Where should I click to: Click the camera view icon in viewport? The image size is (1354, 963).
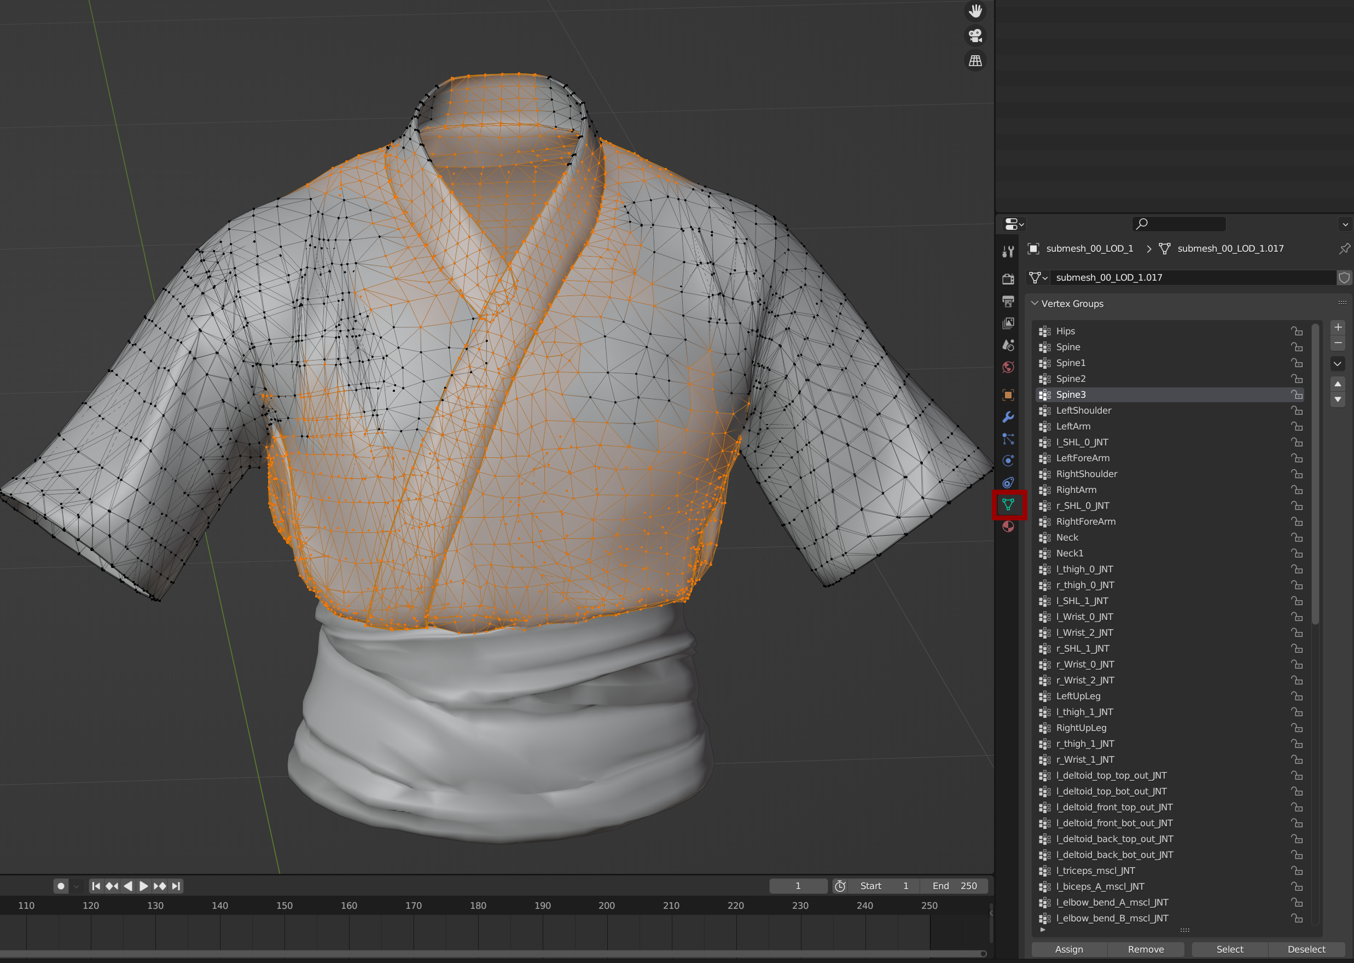click(975, 36)
